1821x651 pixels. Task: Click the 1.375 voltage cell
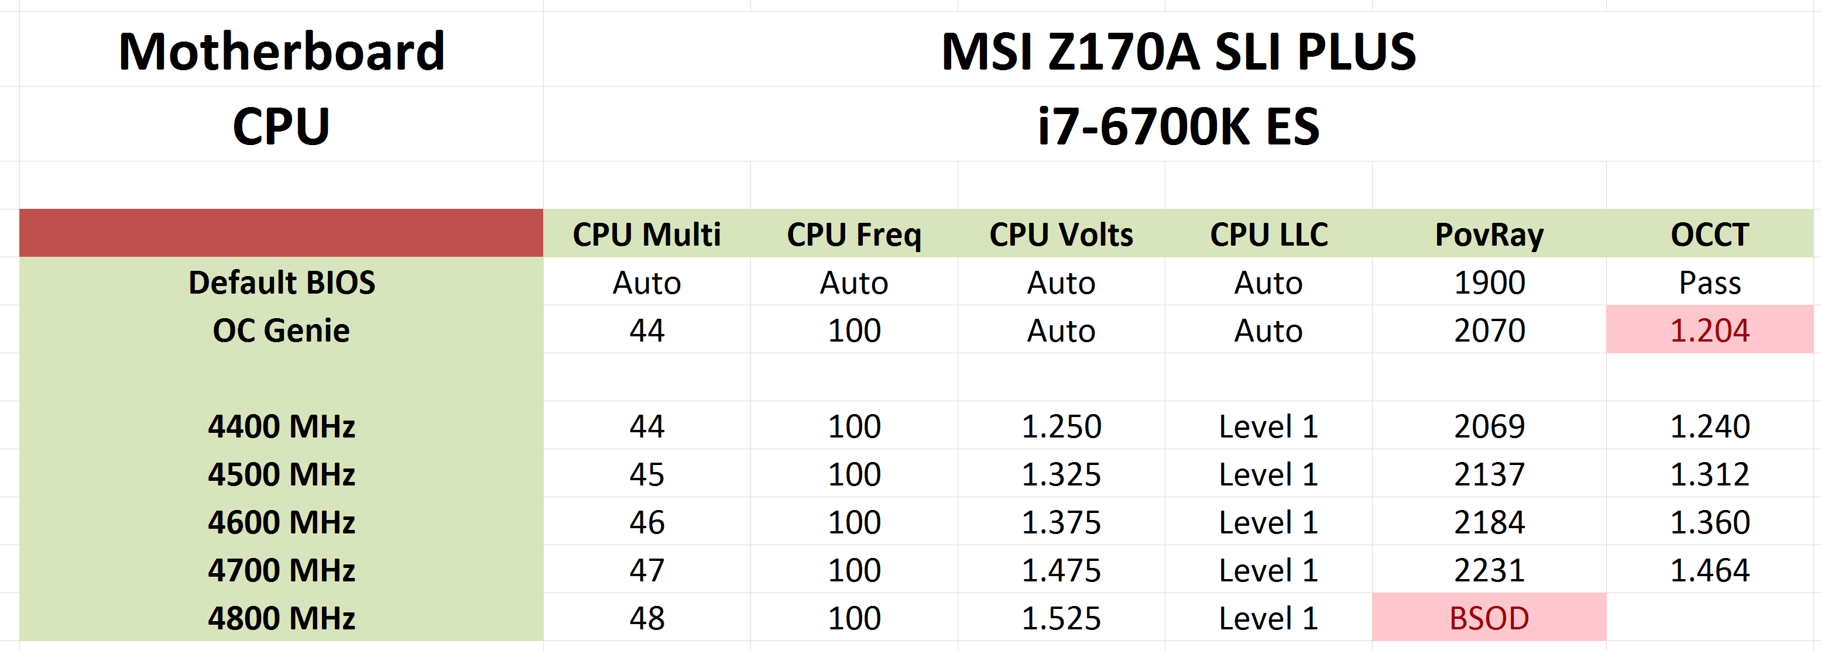1061,522
